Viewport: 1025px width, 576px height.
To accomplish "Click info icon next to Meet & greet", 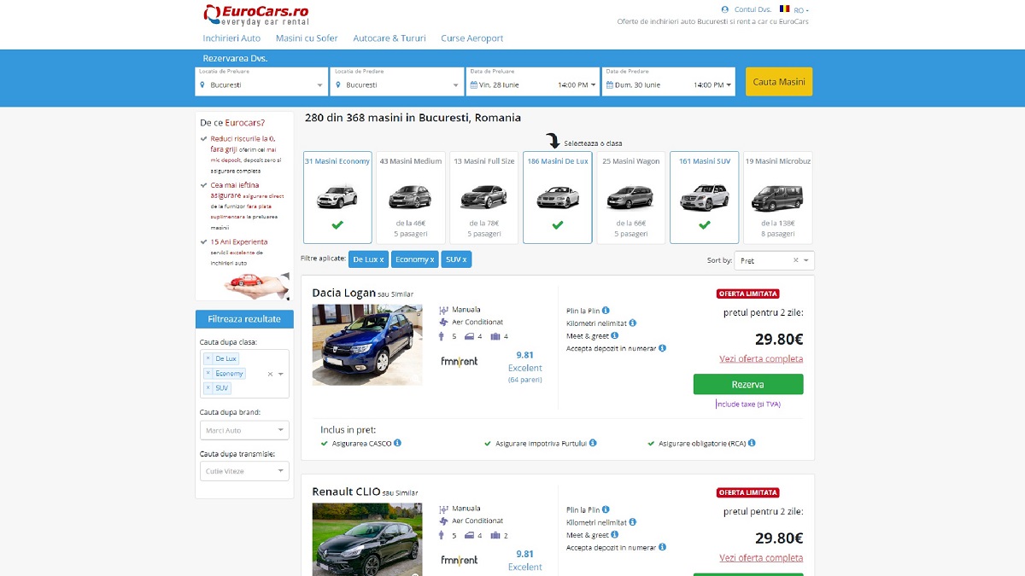I will (x=615, y=335).
